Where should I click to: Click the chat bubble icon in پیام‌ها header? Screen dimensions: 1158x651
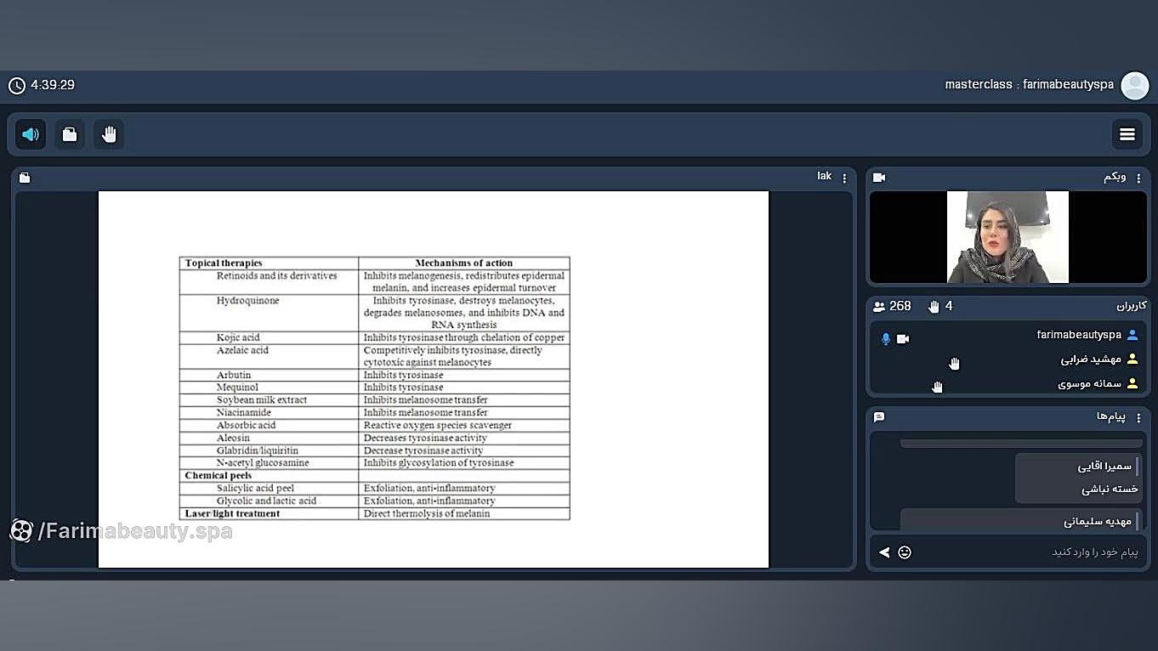coord(879,417)
